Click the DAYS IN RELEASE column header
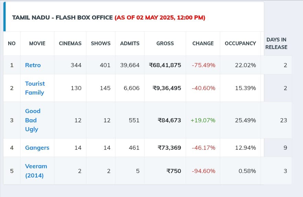The height and width of the screenshot is (197, 303). pos(276,44)
